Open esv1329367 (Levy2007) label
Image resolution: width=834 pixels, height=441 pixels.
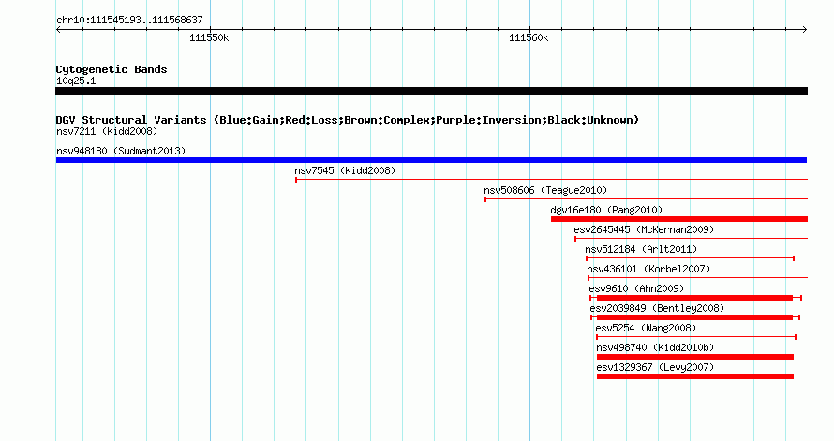click(x=655, y=367)
